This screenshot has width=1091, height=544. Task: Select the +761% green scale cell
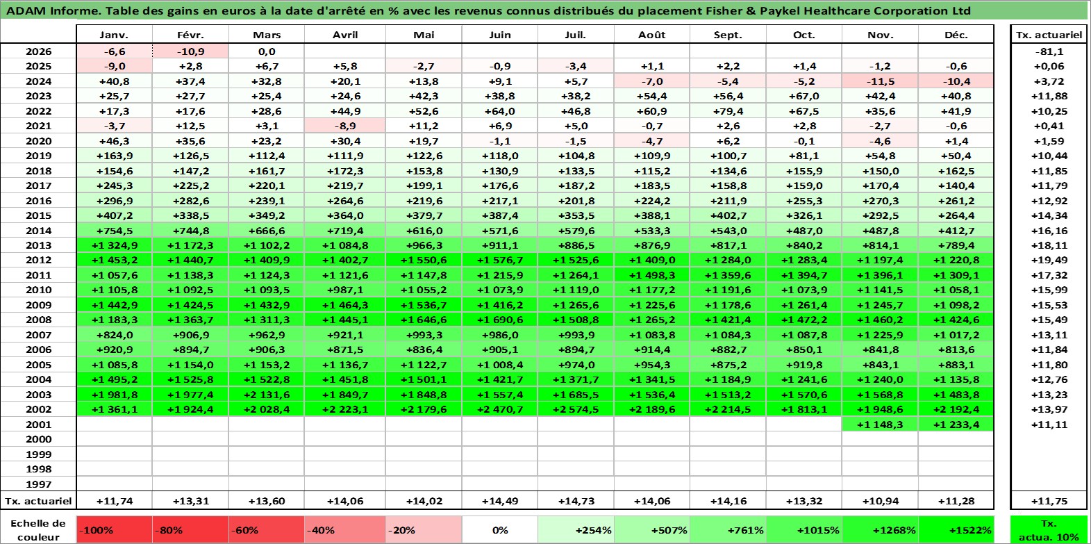click(x=727, y=529)
